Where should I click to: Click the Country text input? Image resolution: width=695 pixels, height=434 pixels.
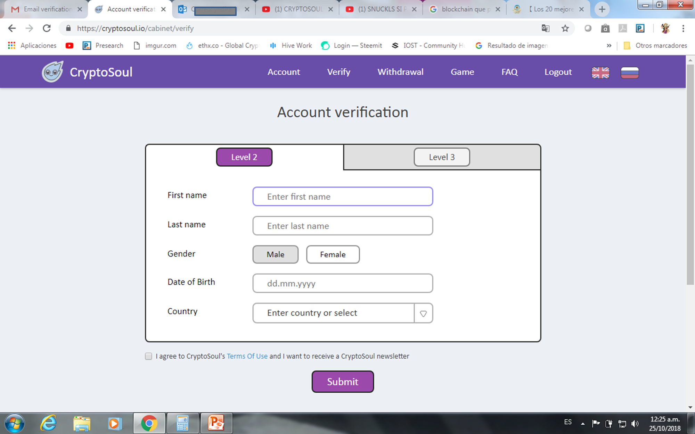point(333,313)
